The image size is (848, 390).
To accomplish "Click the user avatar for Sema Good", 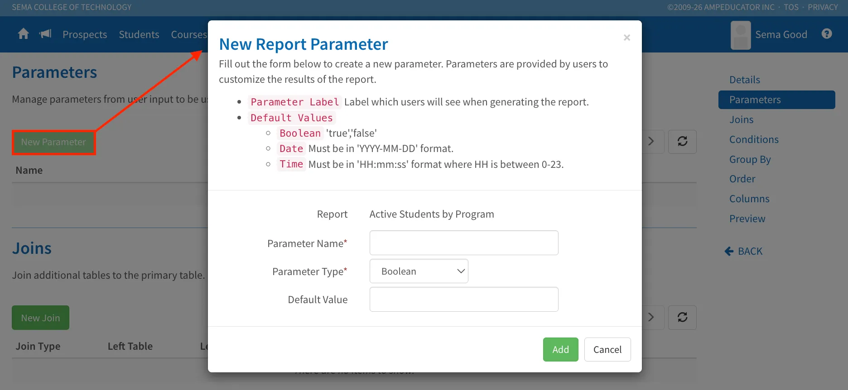I will [x=741, y=35].
